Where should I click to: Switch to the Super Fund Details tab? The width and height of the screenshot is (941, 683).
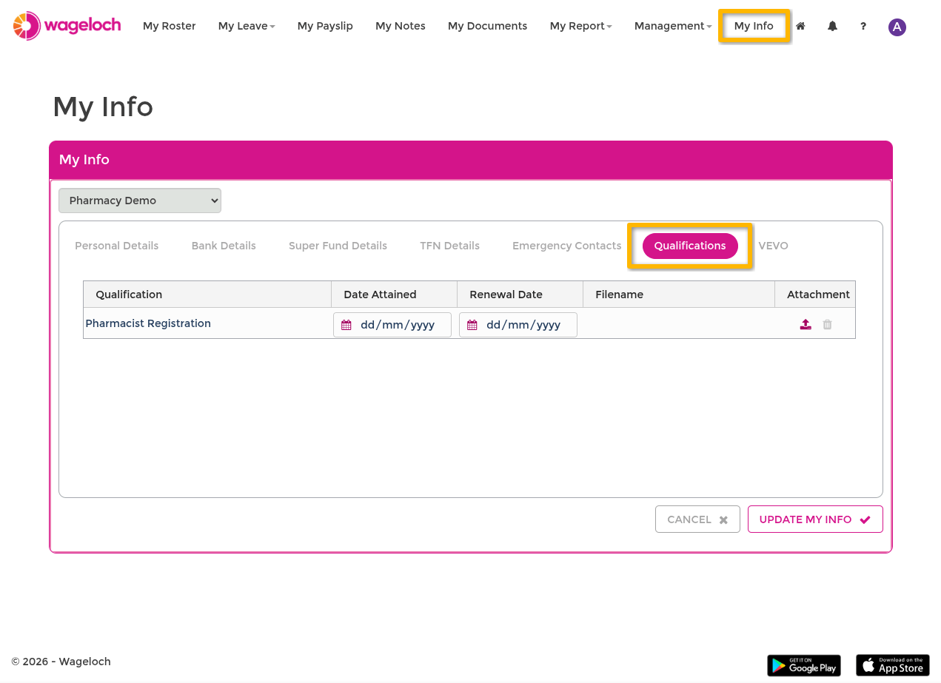point(338,246)
